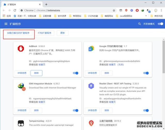The width and height of the screenshot is (165, 130).
Task: Click the 更新 button
Action: 62,33
